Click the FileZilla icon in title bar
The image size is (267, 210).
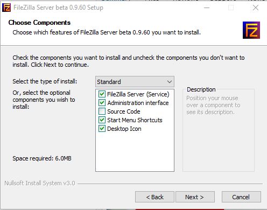[x=6, y=8]
